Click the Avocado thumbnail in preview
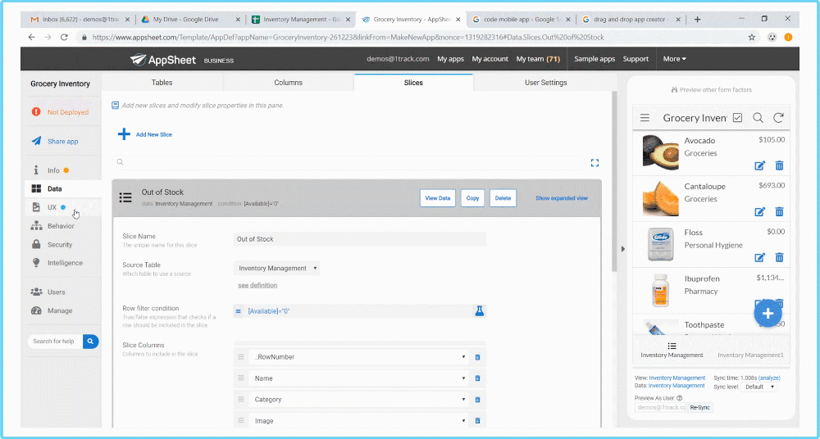The width and height of the screenshot is (820, 439). tap(661, 152)
